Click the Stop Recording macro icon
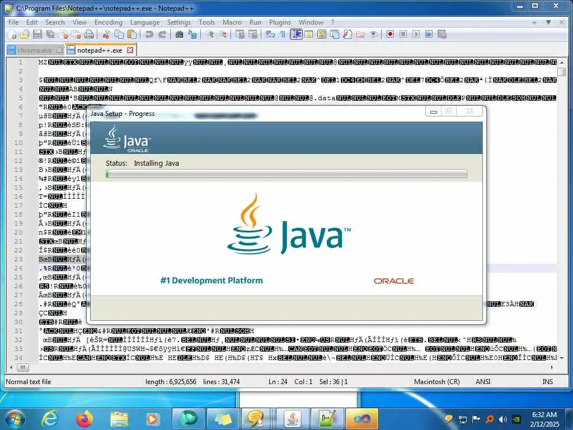Viewport: 573px width, 430px height. point(403,34)
